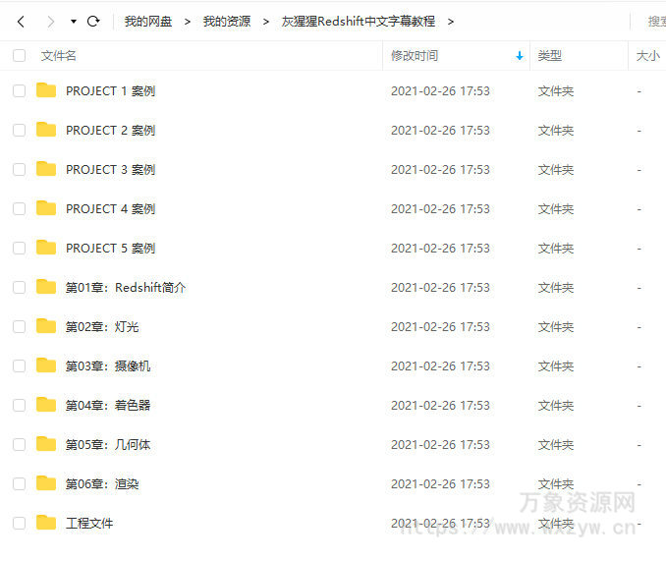Sort files by 类型 column header
The width and height of the screenshot is (666, 561).
point(549,56)
